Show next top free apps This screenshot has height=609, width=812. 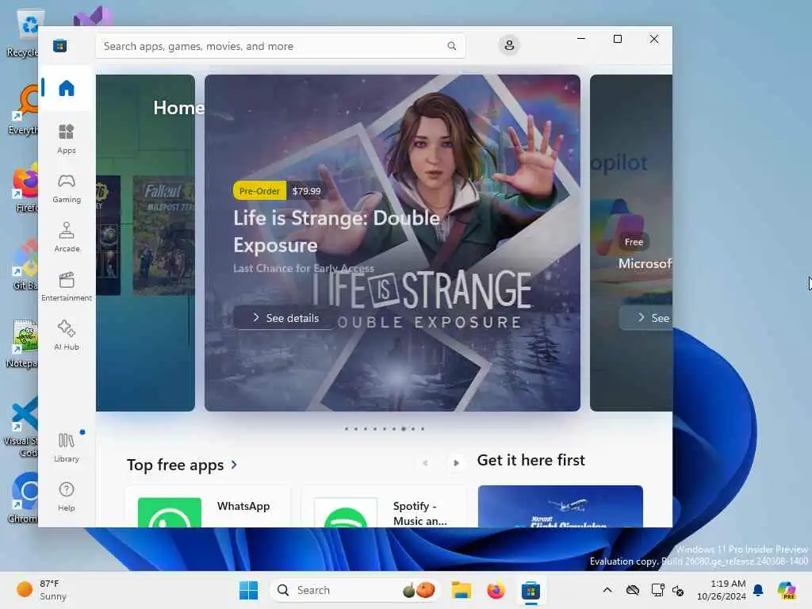pos(456,463)
